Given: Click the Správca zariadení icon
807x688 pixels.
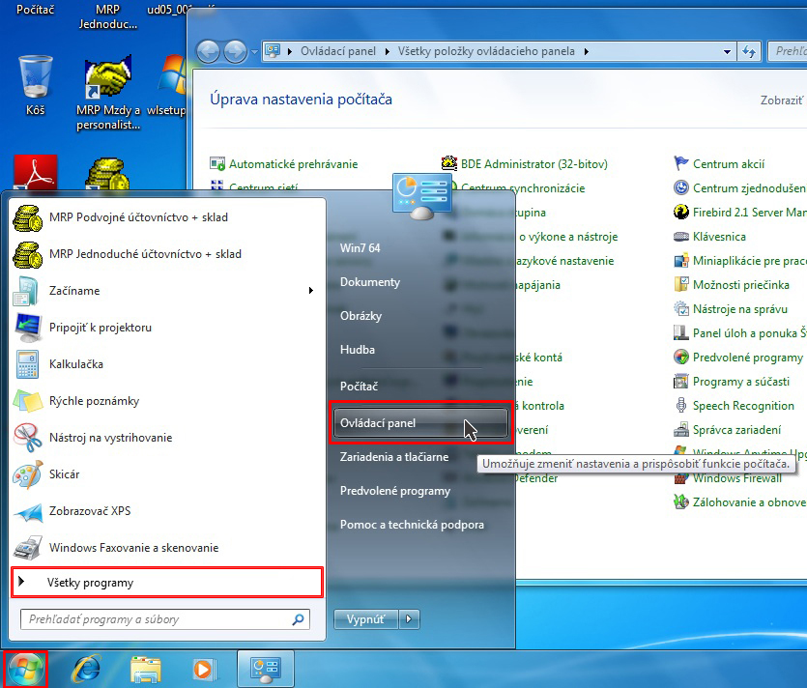Looking at the screenshot, I should click(681, 430).
